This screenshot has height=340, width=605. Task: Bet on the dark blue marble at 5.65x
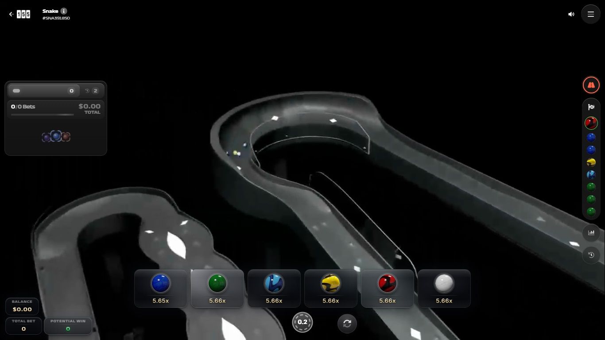point(161,288)
